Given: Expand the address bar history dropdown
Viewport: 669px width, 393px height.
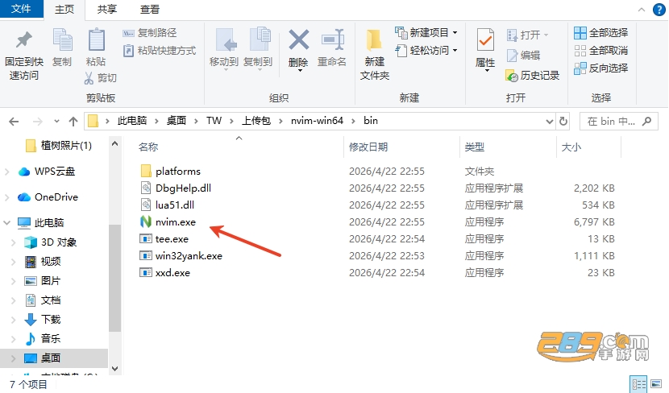Looking at the screenshot, I should [550, 122].
